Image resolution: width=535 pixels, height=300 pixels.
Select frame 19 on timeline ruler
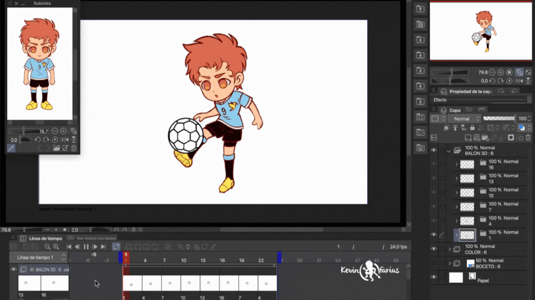[241, 260]
